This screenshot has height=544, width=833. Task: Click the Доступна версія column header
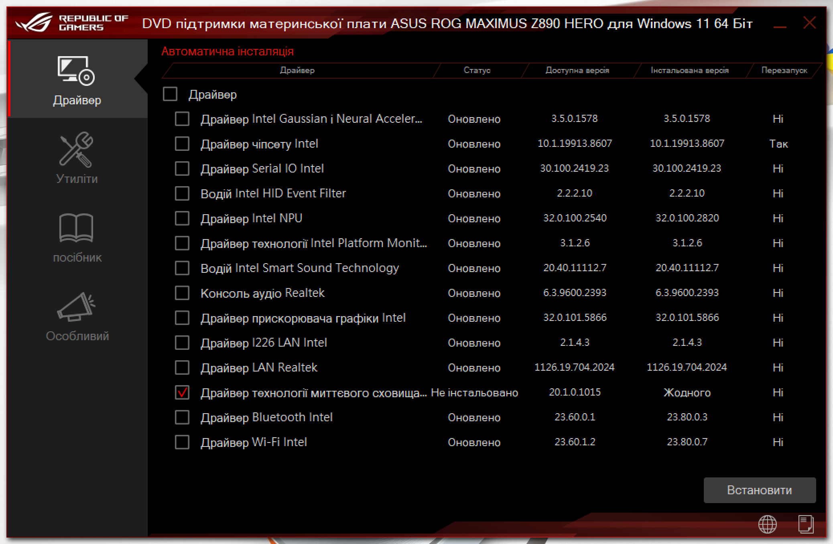pos(577,70)
